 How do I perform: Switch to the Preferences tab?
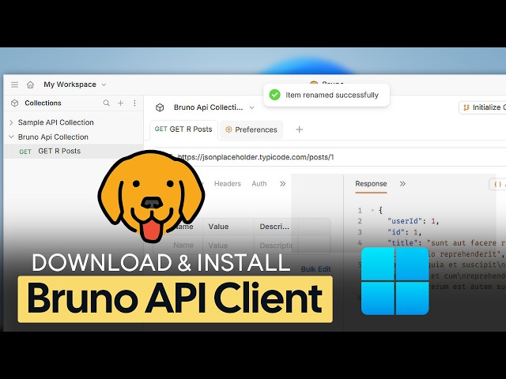click(251, 129)
